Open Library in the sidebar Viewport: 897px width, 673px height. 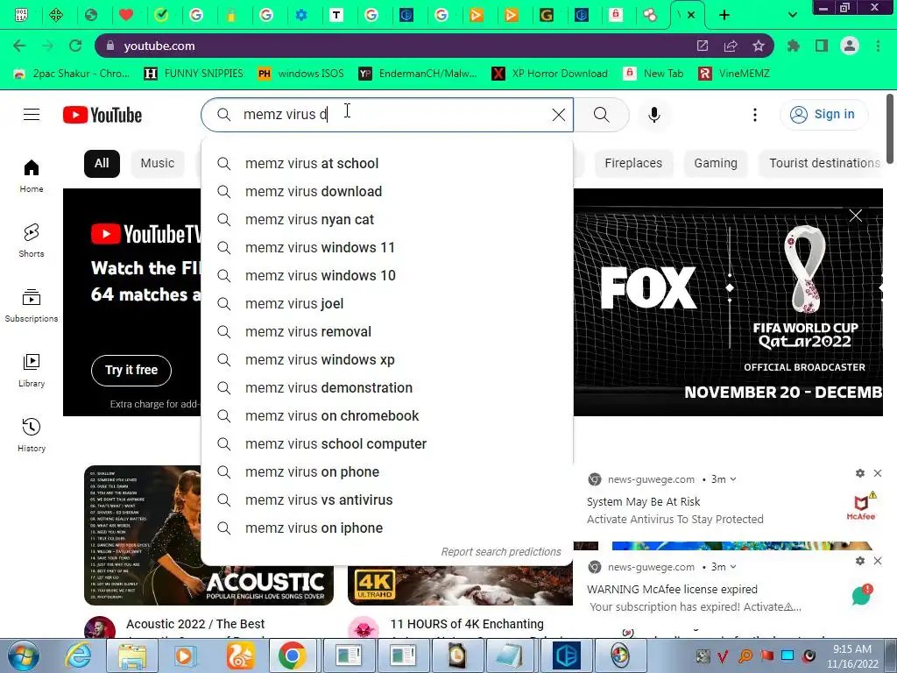pyautogui.click(x=32, y=371)
